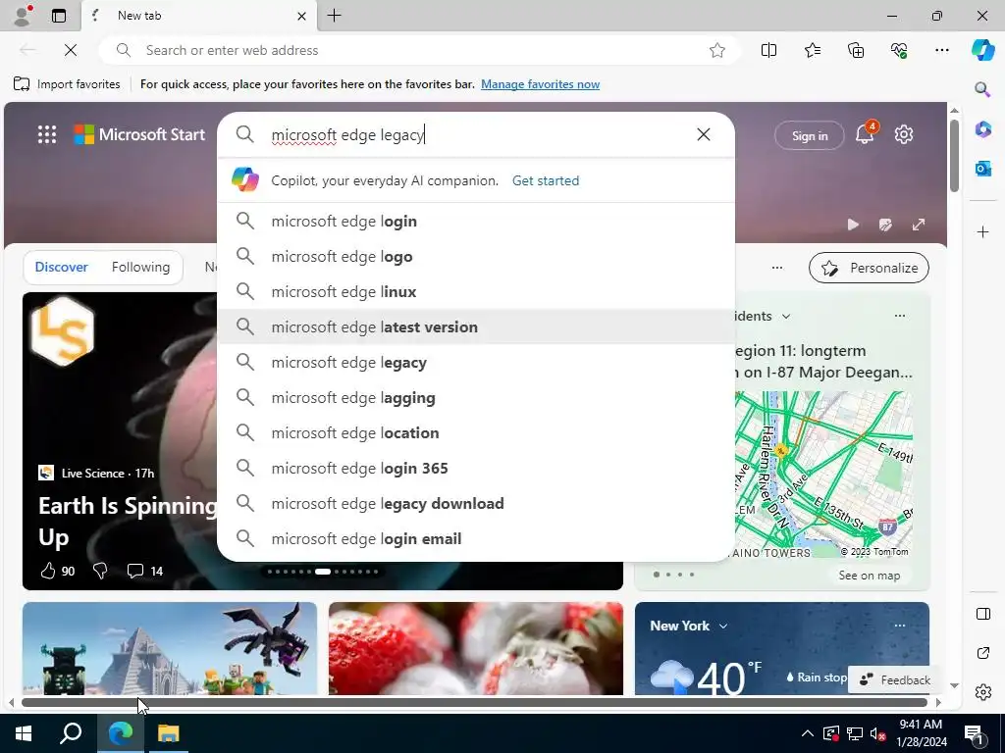This screenshot has height=753, width=1005.
Task: Select suggestion microsoft edge latest version
Action: (476, 326)
